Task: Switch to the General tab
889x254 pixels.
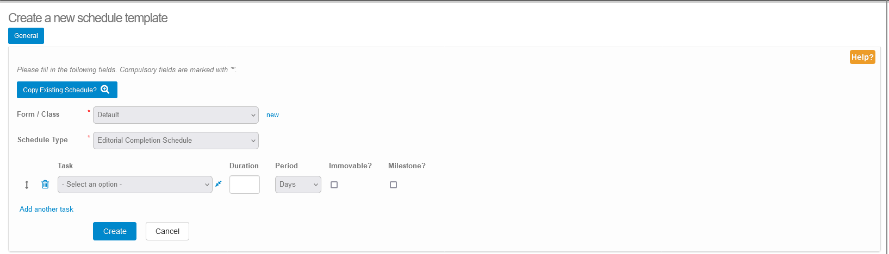Action: (26, 36)
